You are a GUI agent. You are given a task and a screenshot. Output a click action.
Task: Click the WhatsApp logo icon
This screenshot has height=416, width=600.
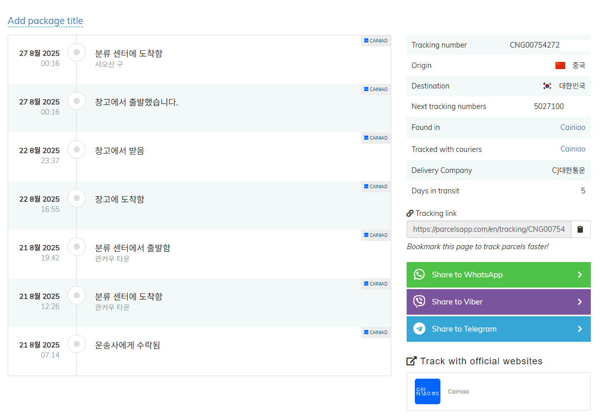[419, 274]
